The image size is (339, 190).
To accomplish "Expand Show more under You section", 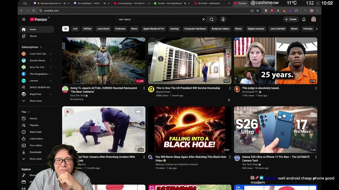I will (37, 159).
